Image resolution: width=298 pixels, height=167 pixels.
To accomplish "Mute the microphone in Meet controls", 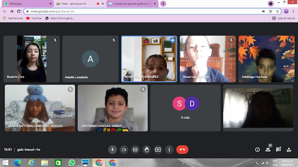I will [113, 149].
